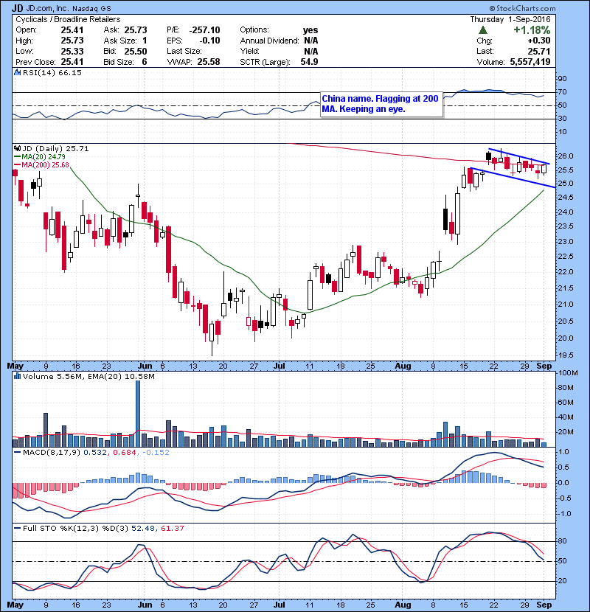
Task: Click the red MA(200) 25.68 legend entry
Action: [41, 164]
